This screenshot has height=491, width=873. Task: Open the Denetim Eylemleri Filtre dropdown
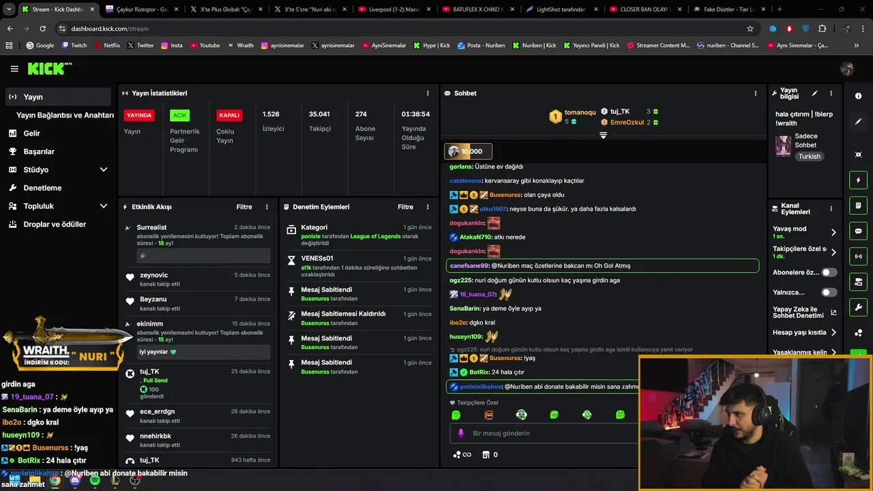[405, 207]
